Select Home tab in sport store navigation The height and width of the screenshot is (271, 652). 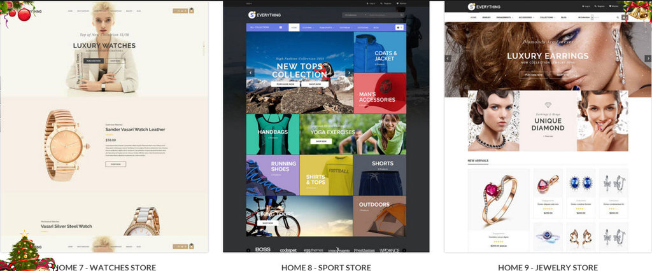pos(294,27)
